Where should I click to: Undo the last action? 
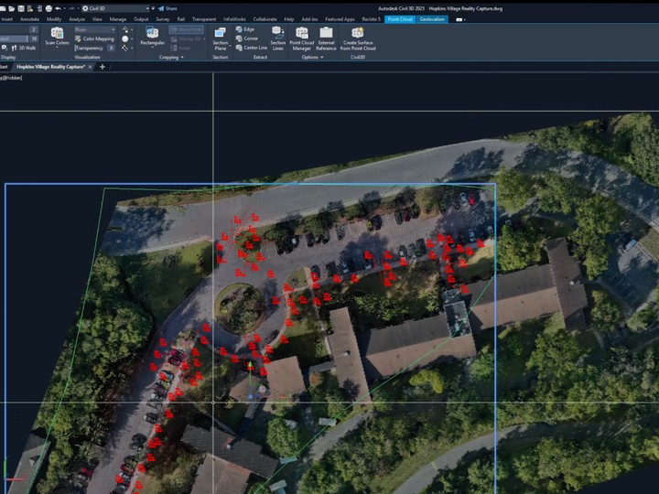pos(58,8)
